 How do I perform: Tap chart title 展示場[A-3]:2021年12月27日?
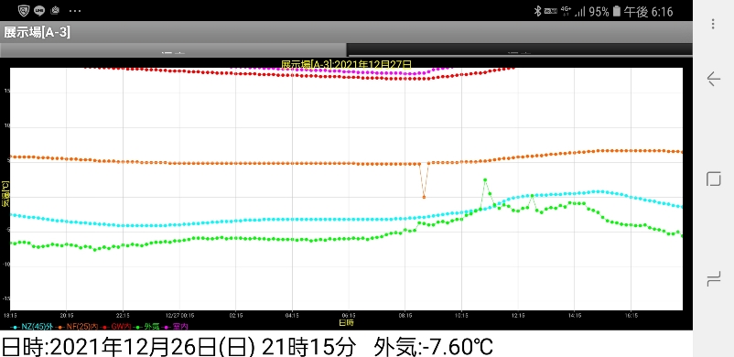(346, 64)
